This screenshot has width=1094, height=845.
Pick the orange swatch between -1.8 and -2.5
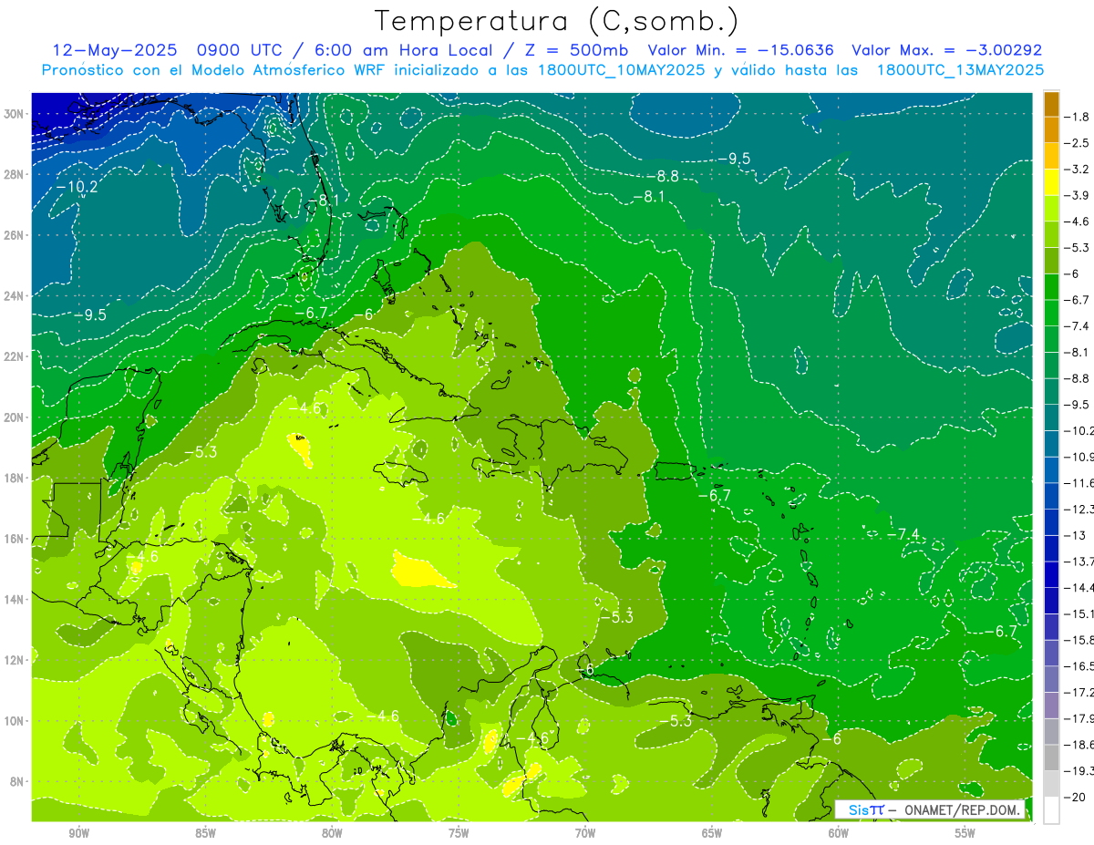click(x=1051, y=130)
